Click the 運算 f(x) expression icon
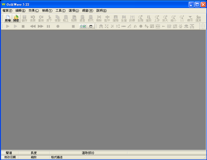This screenshot has height=160, width=207. (198, 18)
